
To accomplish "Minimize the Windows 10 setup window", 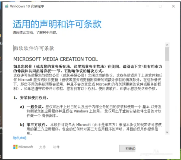I will [147, 6].
